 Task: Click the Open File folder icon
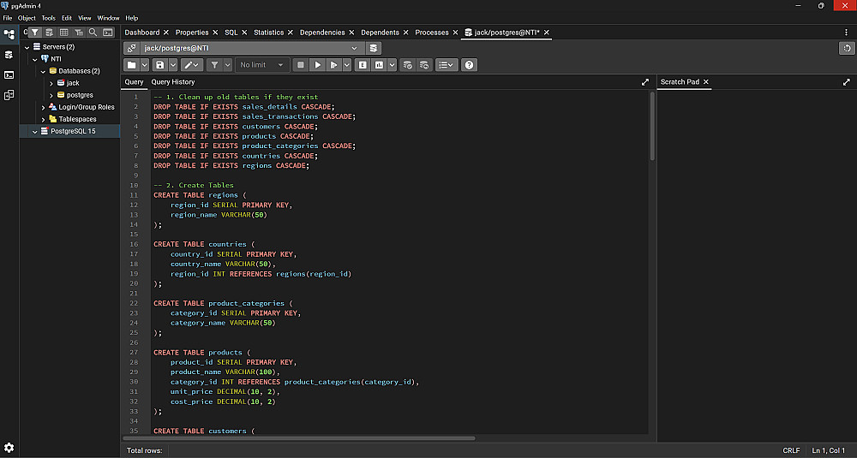pos(131,65)
